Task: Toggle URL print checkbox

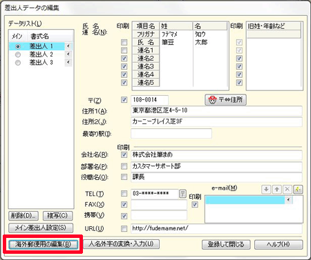Action: point(124,228)
